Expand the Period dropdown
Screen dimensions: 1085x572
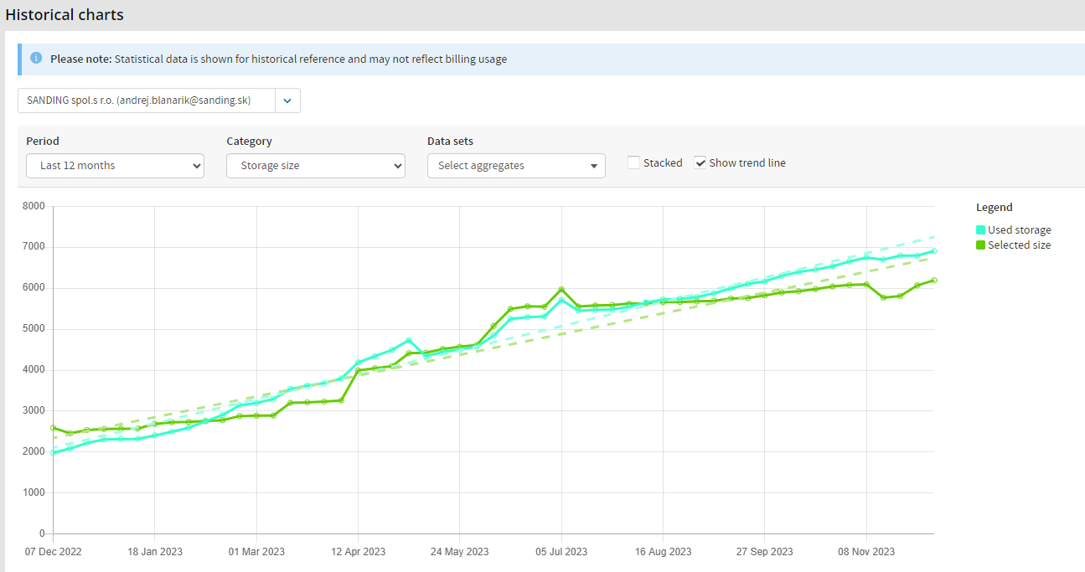click(x=115, y=166)
